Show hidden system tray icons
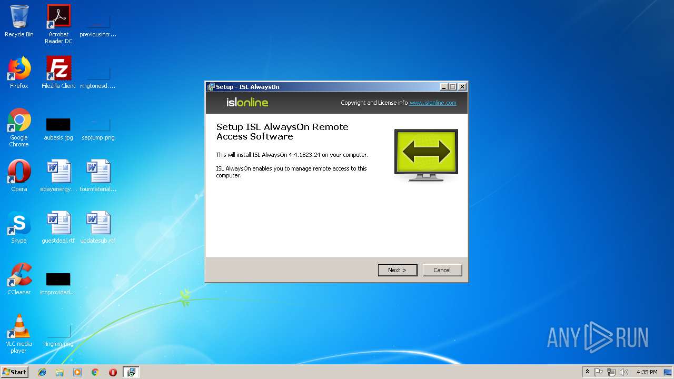This screenshot has height=379, width=674. coord(587,372)
